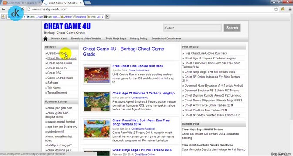293x156 pixels.
Task: Open code downhil link
Action: tap(55, 132)
